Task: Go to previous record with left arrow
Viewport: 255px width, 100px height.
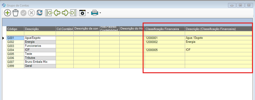Action: point(57,13)
